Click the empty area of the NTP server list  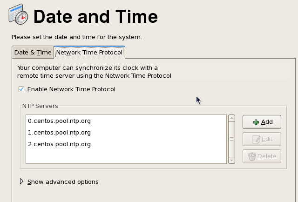click(126, 156)
